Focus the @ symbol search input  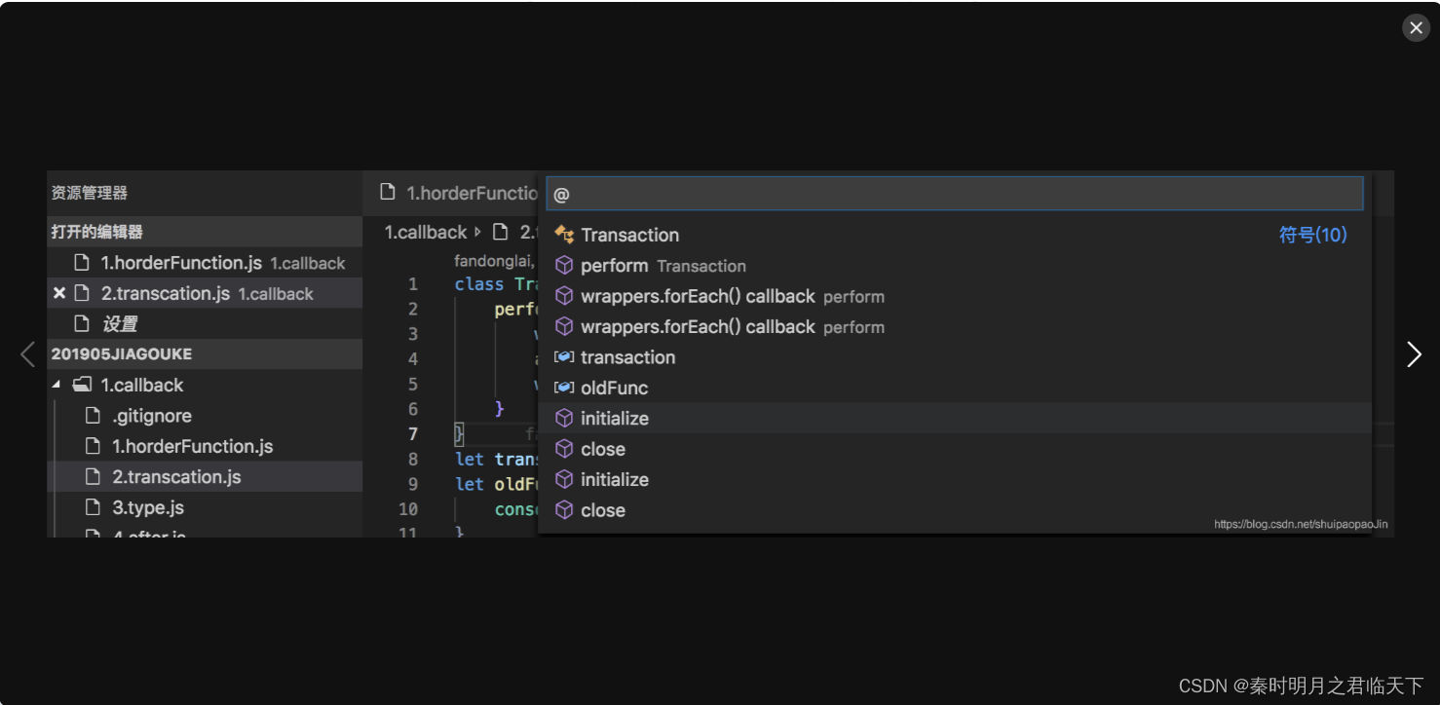(955, 194)
